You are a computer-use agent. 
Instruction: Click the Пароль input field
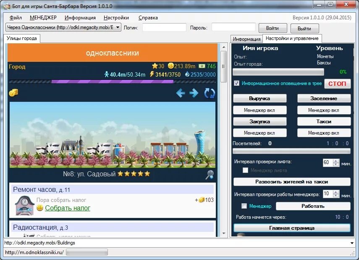click(233, 27)
